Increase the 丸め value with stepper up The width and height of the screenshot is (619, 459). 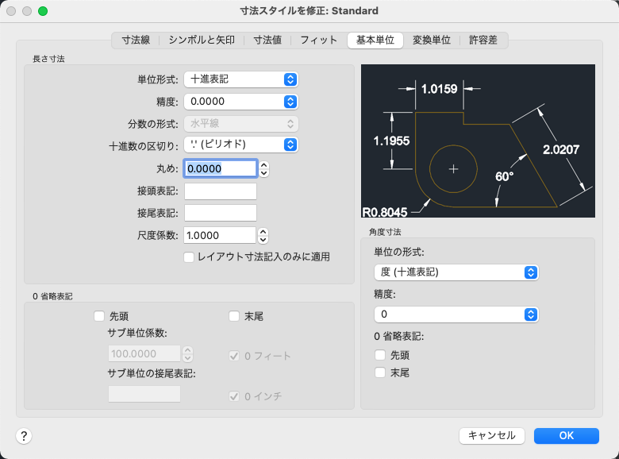point(264,165)
